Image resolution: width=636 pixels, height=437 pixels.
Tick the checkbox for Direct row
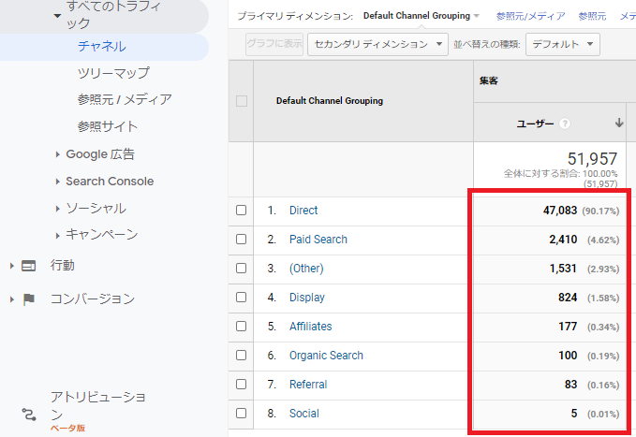[242, 211]
